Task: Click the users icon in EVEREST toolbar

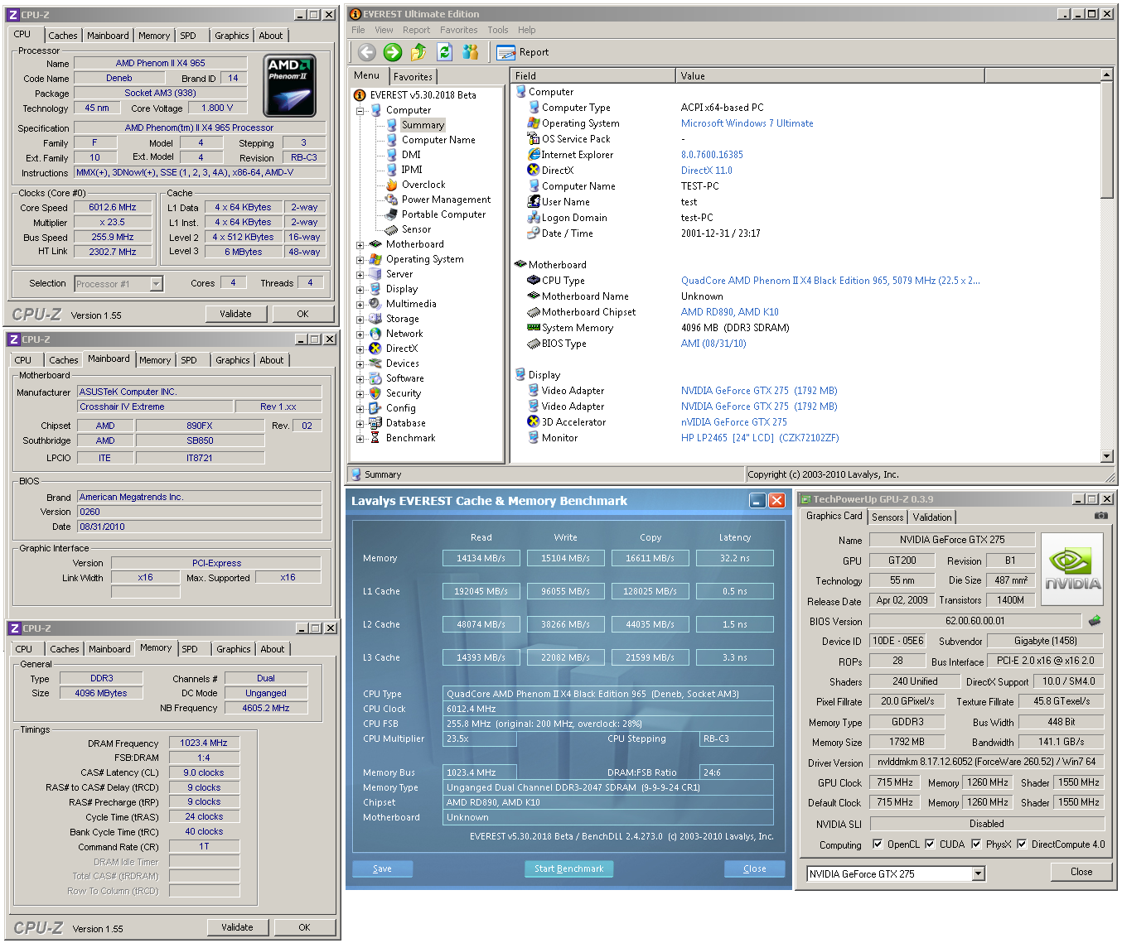Action: [471, 52]
